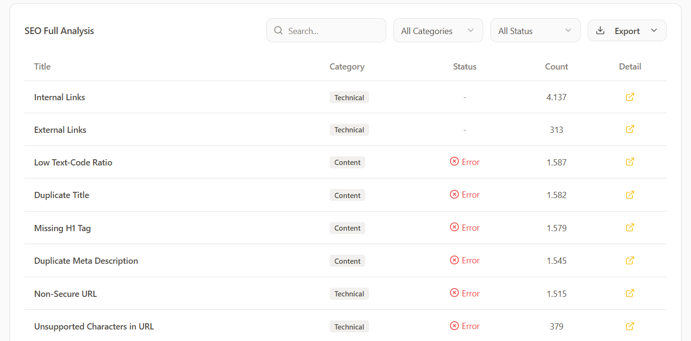Open Duplicate Title detail link icon
This screenshot has height=341, width=691.
pos(630,195)
